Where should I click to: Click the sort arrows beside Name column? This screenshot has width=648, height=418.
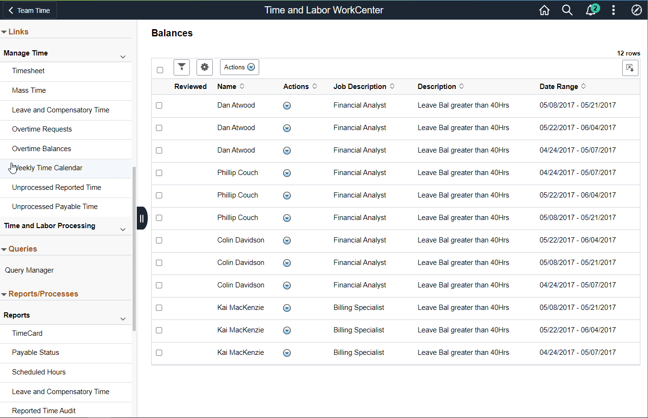point(242,87)
